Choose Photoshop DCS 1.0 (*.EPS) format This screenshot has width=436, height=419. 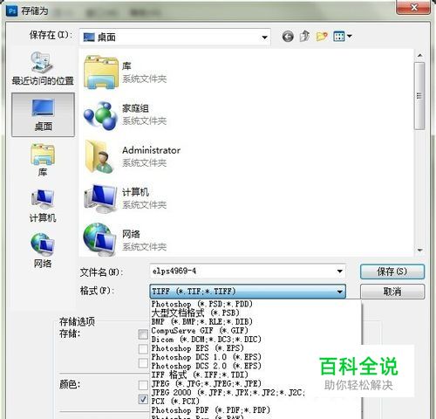(x=207, y=357)
